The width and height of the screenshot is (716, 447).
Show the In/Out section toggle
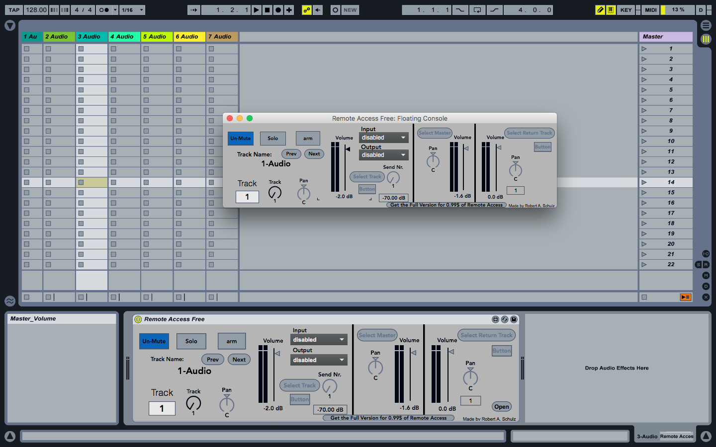point(706,254)
